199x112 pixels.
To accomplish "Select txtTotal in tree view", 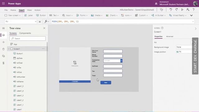I will tap(20, 63).
